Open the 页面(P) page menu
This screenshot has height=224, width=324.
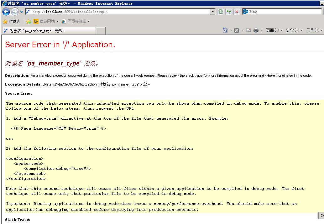pos(274,30)
